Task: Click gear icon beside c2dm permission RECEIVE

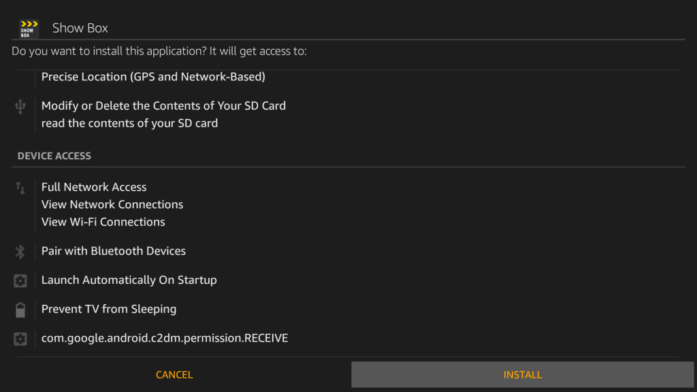Action: coord(20,339)
